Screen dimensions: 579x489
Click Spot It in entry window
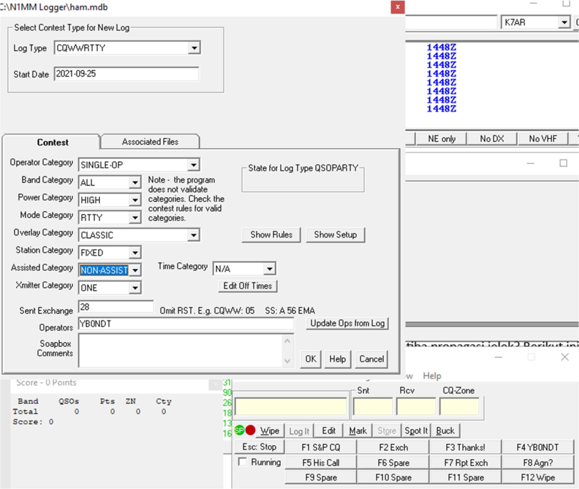click(416, 431)
